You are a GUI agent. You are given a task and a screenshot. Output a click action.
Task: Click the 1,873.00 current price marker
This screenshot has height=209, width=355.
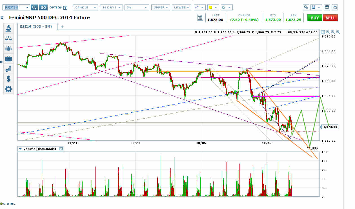tap(330, 127)
